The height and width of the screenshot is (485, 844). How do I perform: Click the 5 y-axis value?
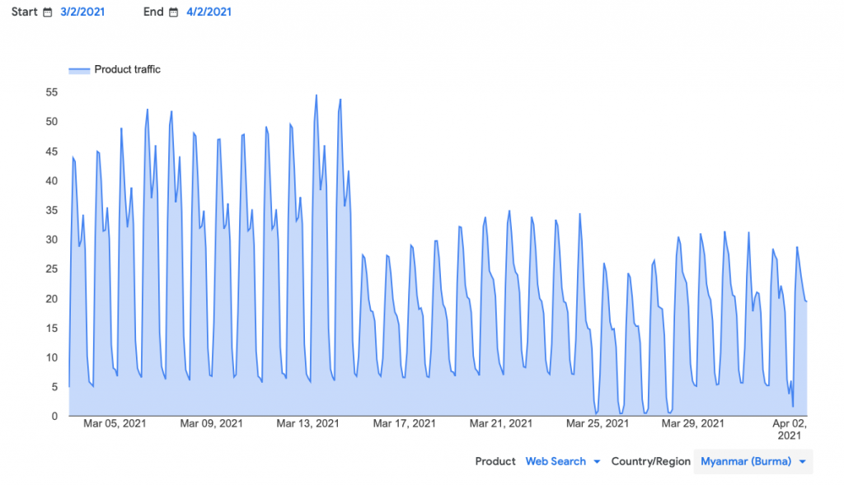pyautogui.click(x=54, y=387)
